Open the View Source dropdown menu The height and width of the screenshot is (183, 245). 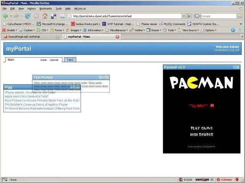click(188, 30)
